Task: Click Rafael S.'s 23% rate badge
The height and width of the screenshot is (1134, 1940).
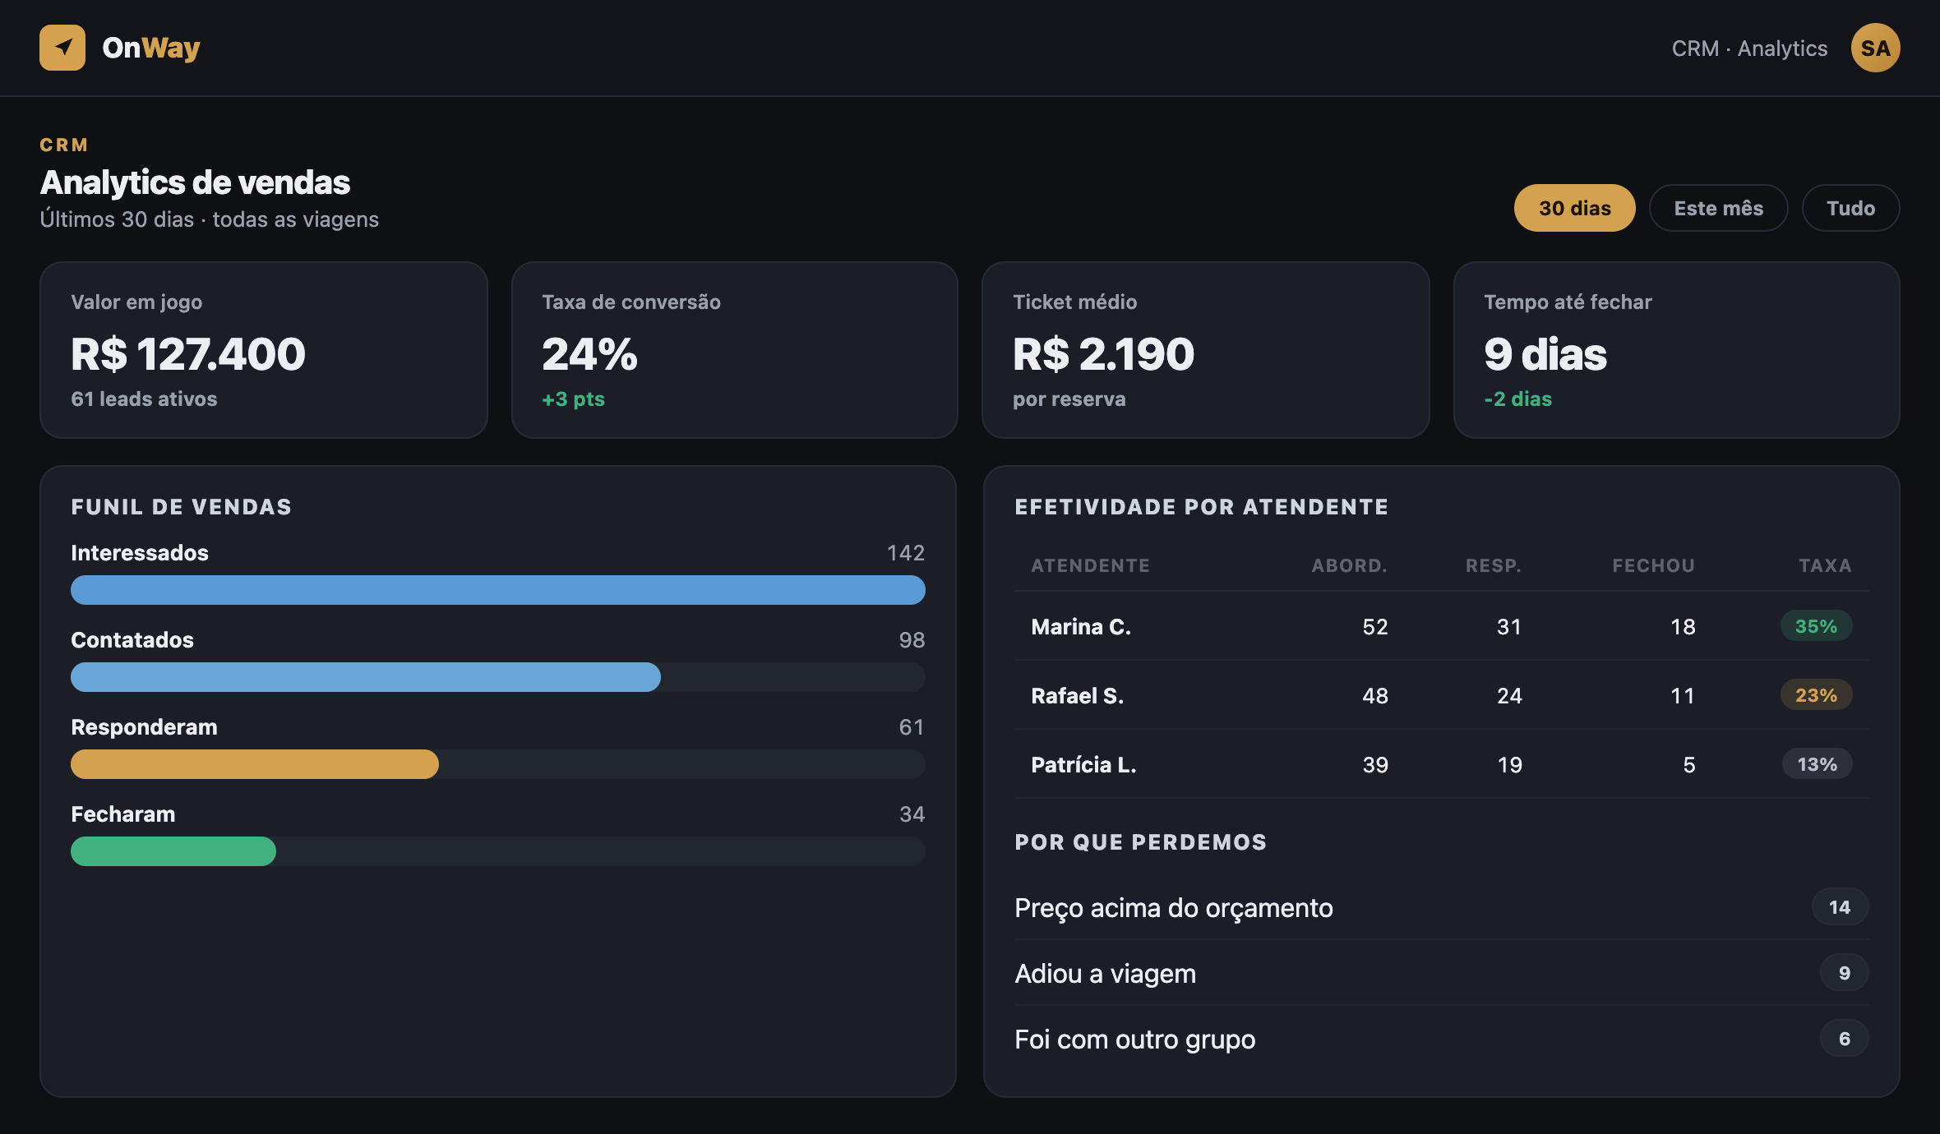Action: coord(1816,695)
